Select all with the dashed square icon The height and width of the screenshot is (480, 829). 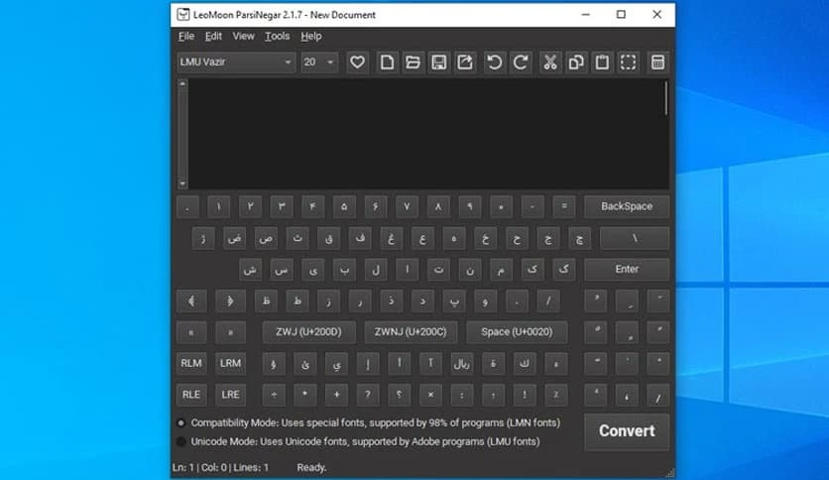[628, 62]
